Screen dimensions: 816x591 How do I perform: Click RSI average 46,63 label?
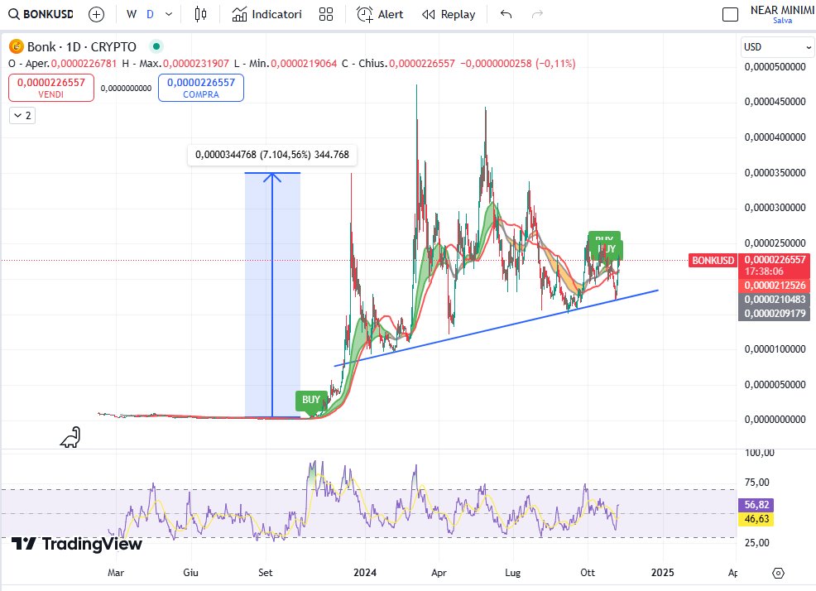756,519
